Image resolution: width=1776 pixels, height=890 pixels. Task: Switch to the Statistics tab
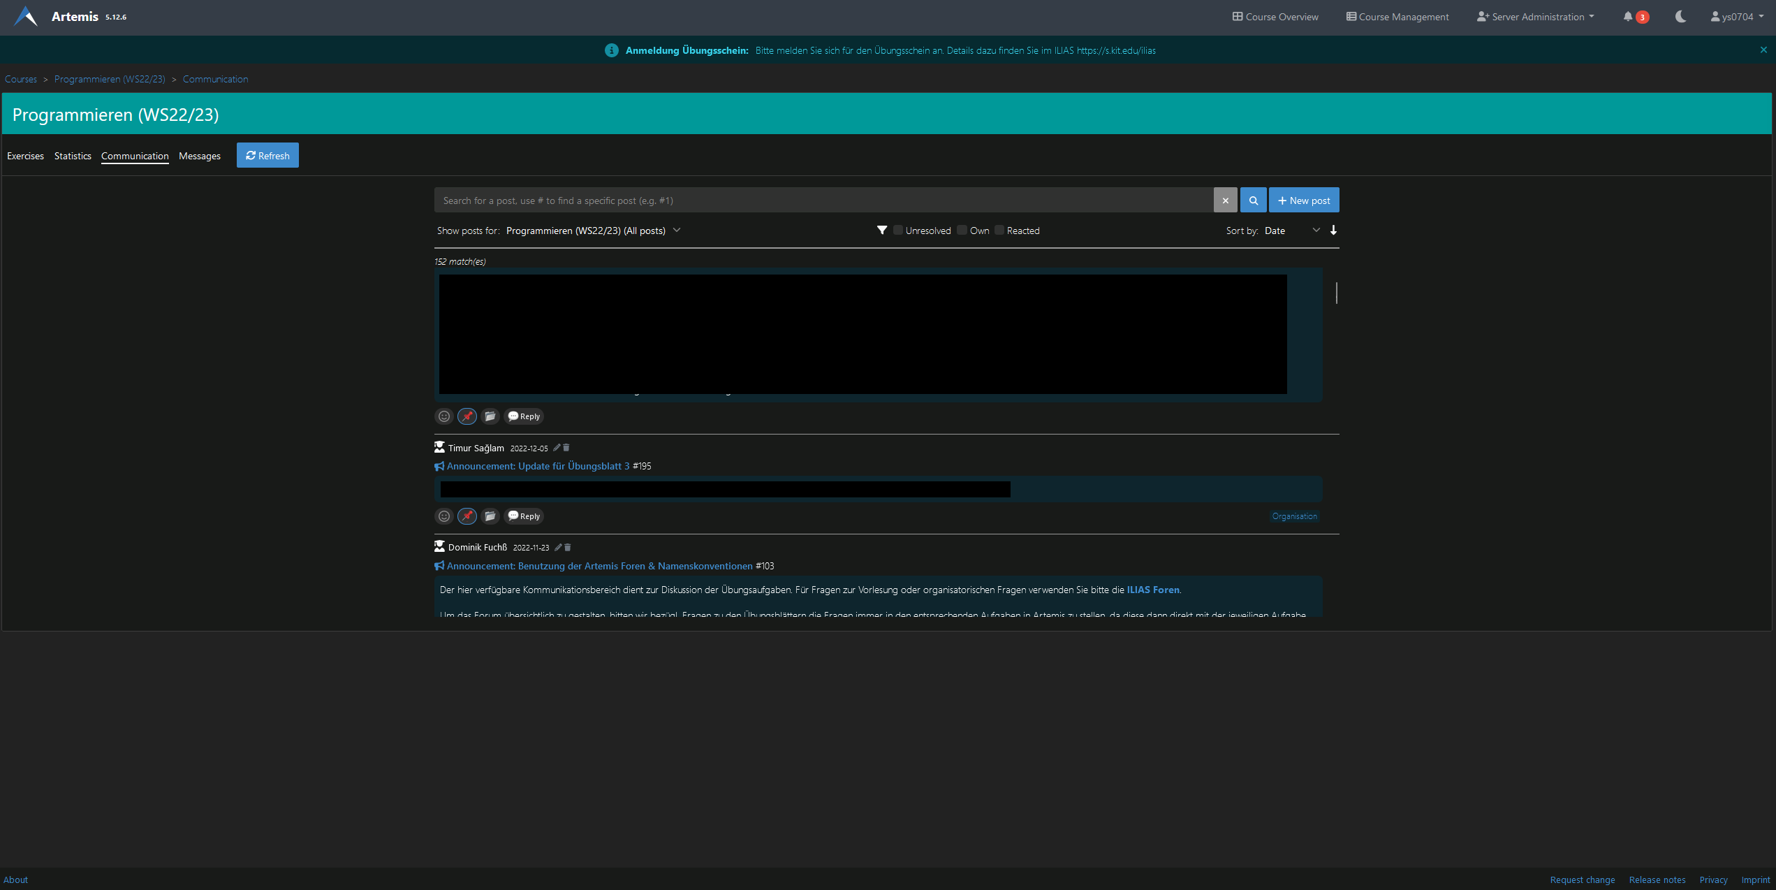coord(72,156)
